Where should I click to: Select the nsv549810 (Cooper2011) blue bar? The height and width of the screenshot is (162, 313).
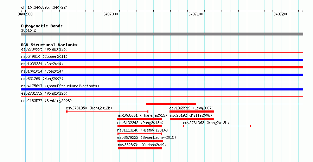[162, 60]
